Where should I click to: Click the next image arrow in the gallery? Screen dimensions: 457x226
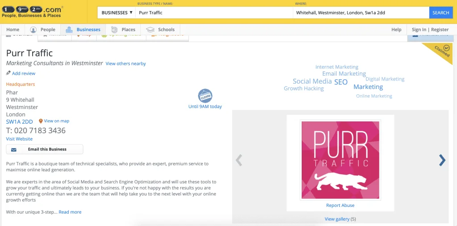pyautogui.click(x=442, y=160)
